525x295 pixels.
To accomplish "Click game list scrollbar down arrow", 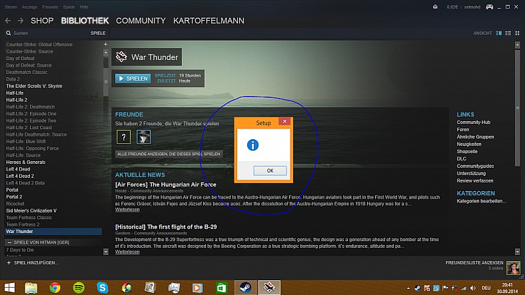I will pos(106,252).
